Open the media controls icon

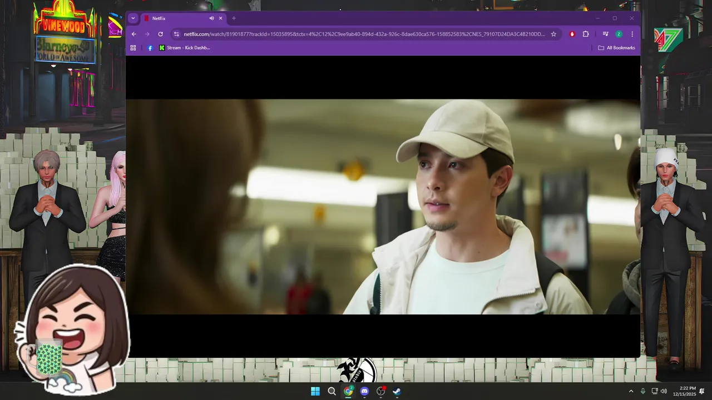[605, 34]
